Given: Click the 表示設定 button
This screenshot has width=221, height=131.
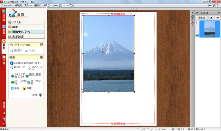Looking at the screenshot, I should (27, 37).
